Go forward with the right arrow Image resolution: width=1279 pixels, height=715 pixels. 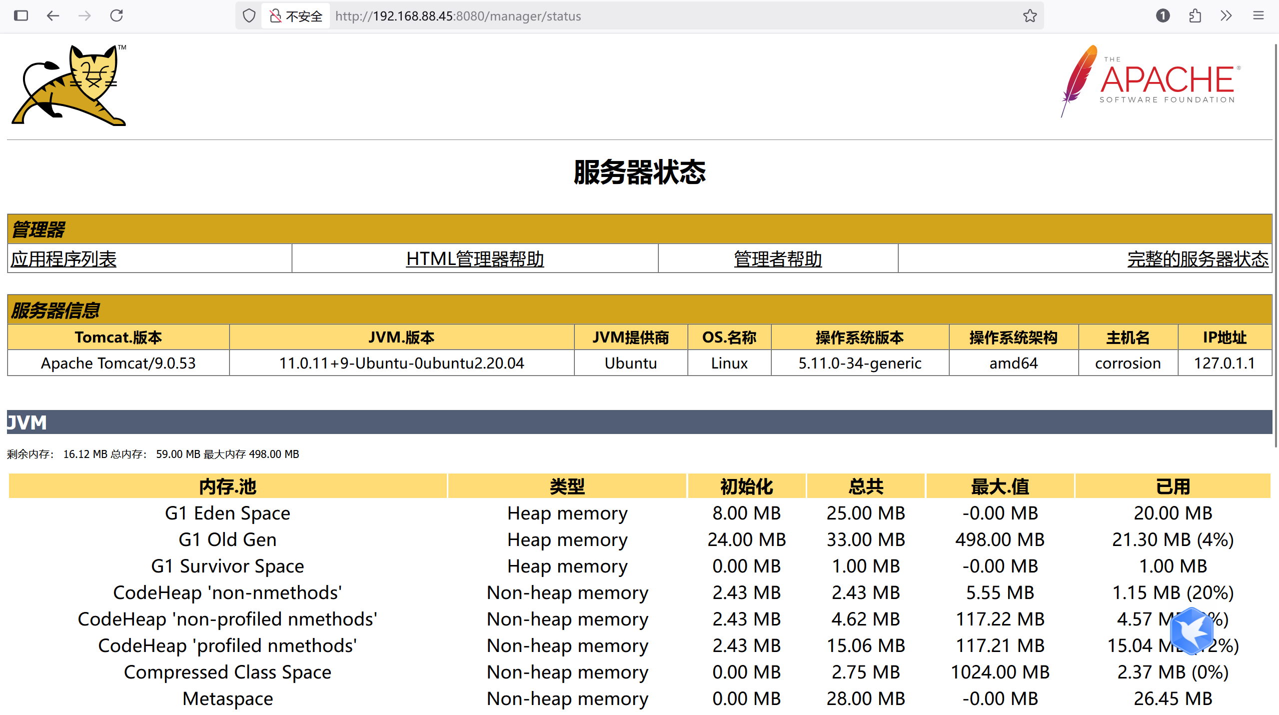point(85,15)
